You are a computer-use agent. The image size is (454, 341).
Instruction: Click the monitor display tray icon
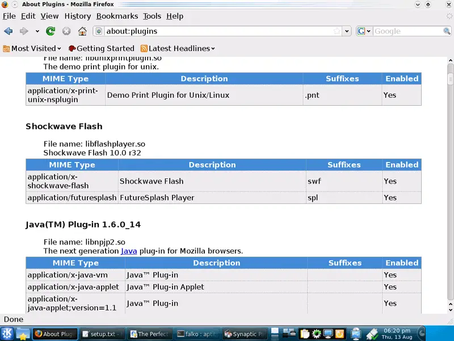pyautogui.click(x=328, y=334)
